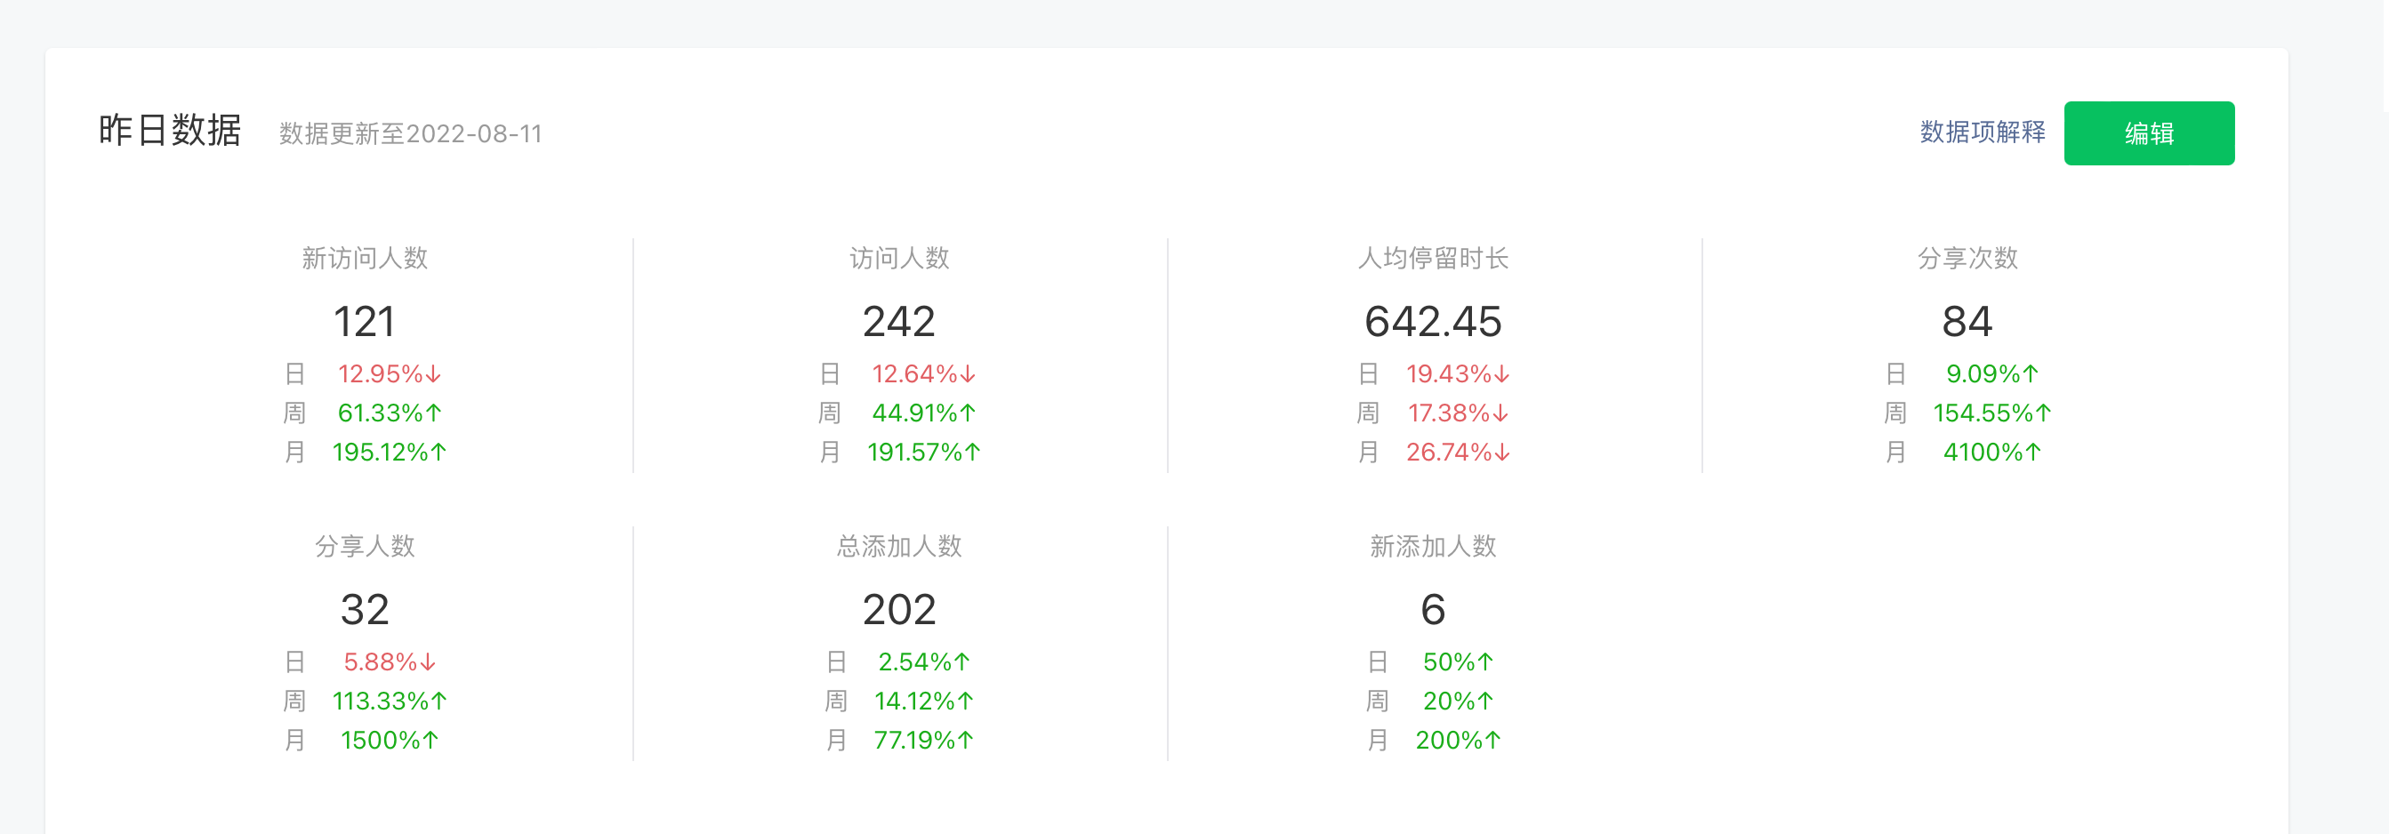Click the 1500% monthly change
This screenshot has width=2389, height=834.
[x=390, y=741]
